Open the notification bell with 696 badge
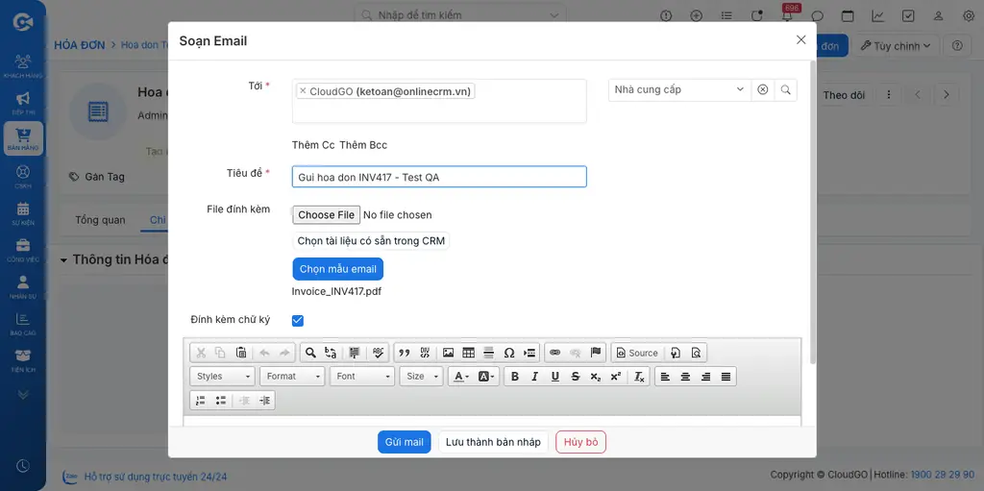984x491 pixels. tap(787, 15)
